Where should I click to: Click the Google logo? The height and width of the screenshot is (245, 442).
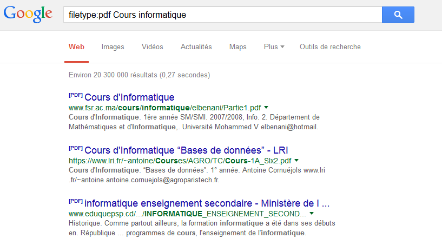(x=28, y=14)
